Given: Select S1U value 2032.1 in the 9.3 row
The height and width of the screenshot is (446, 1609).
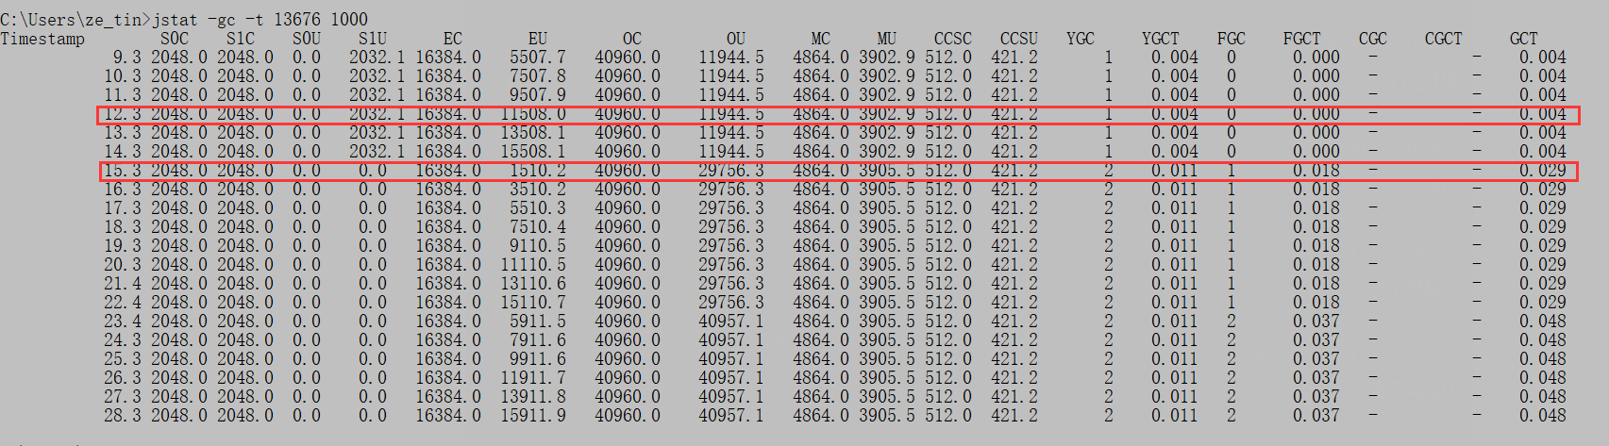Looking at the screenshot, I should (377, 58).
